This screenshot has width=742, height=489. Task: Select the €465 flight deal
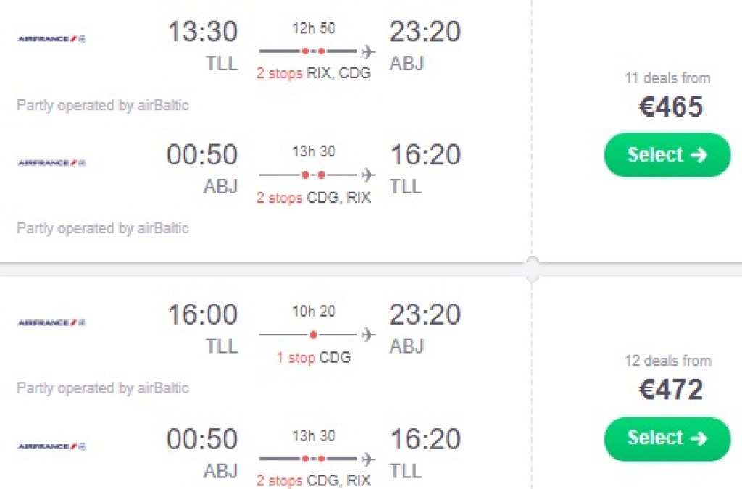pyautogui.click(x=667, y=155)
